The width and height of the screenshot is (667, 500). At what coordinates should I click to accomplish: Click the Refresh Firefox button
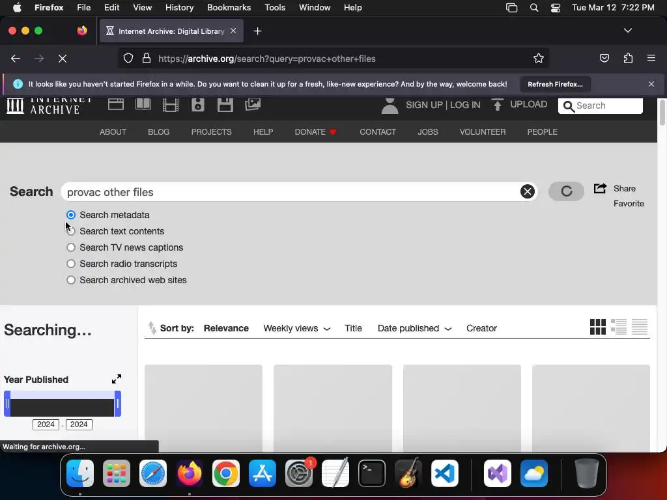pyautogui.click(x=555, y=84)
